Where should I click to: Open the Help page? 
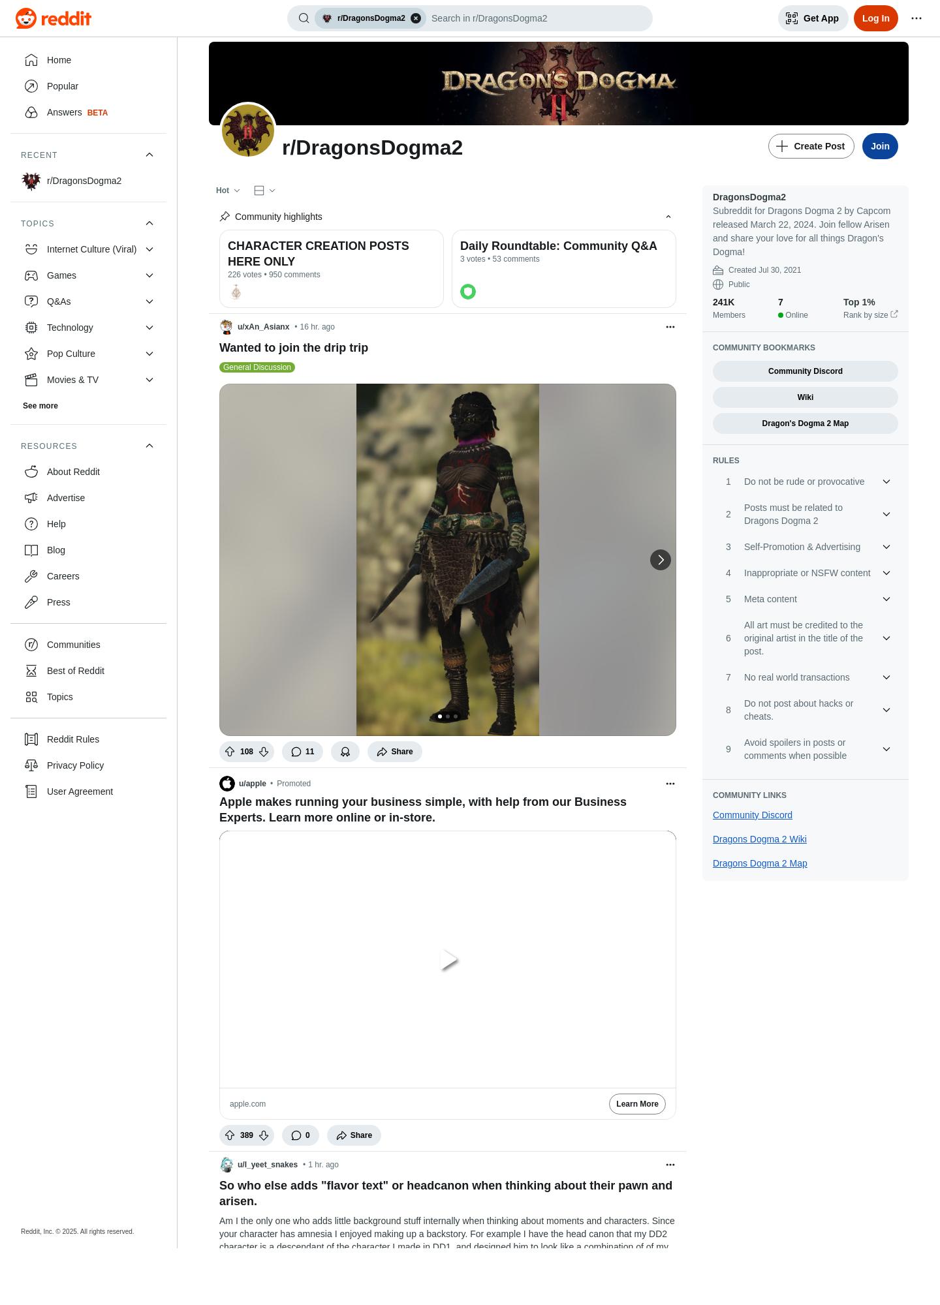tap(89, 524)
